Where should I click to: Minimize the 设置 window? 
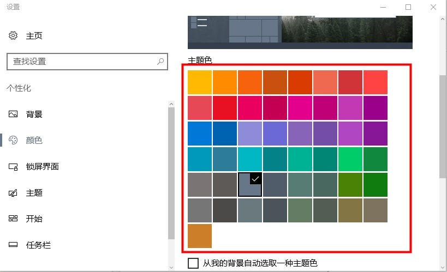pos(383,7)
